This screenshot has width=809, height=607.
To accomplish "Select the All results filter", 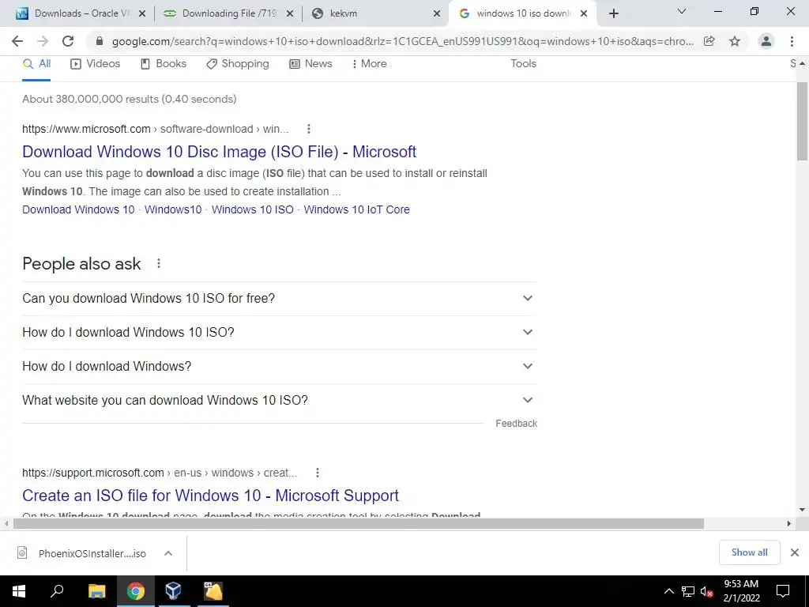I will coord(36,63).
